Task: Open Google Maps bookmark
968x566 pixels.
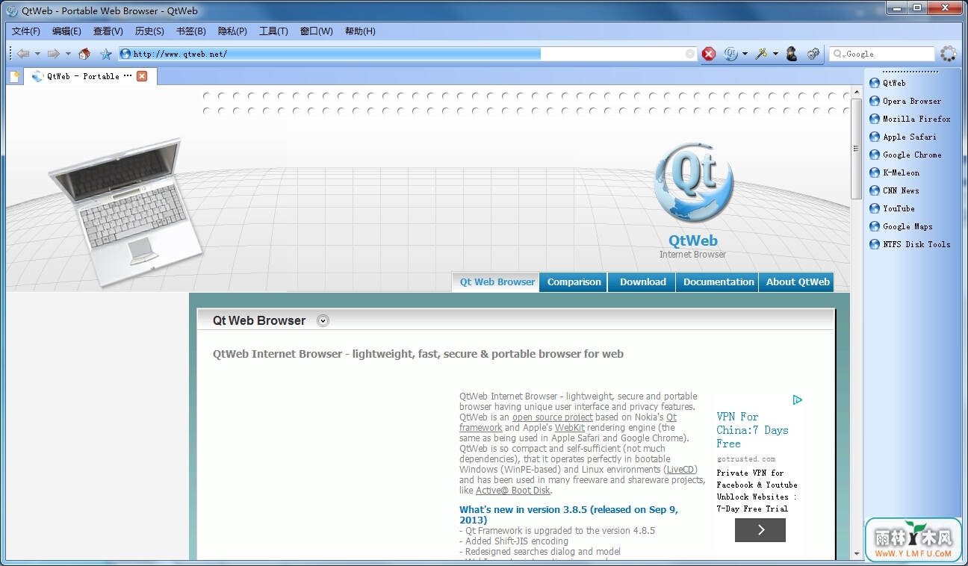Action: [x=902, y=226]
